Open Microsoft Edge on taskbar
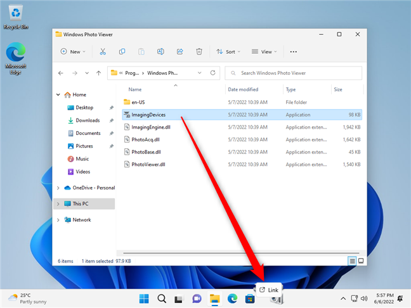 232,298
